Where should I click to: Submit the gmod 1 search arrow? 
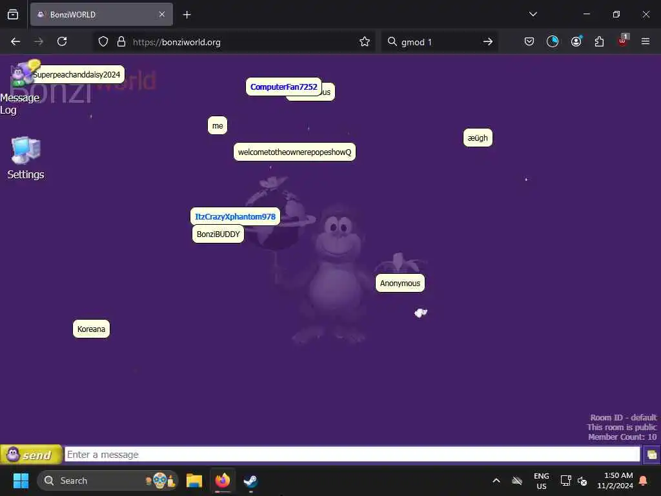[x=488, y=42]
